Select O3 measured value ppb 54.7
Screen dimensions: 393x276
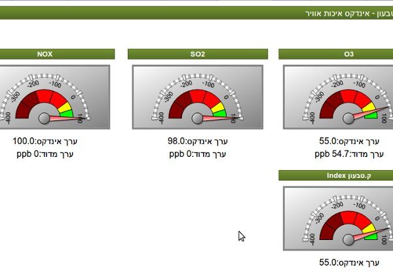349,154
